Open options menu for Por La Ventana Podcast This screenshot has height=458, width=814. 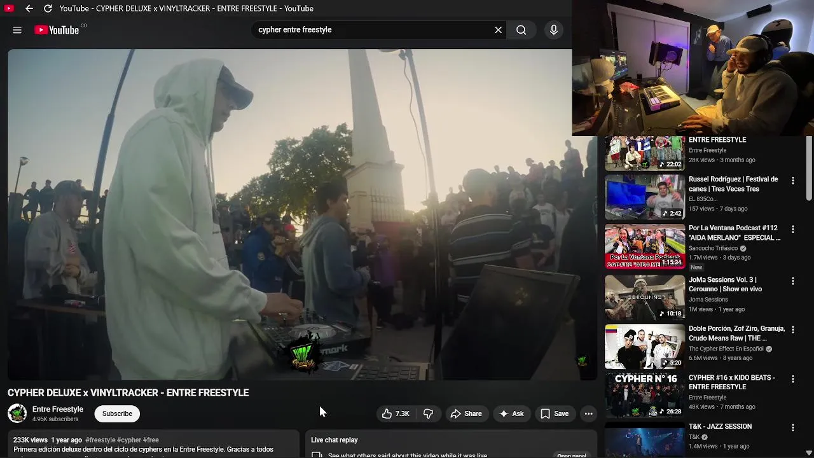tap(792, 229)
